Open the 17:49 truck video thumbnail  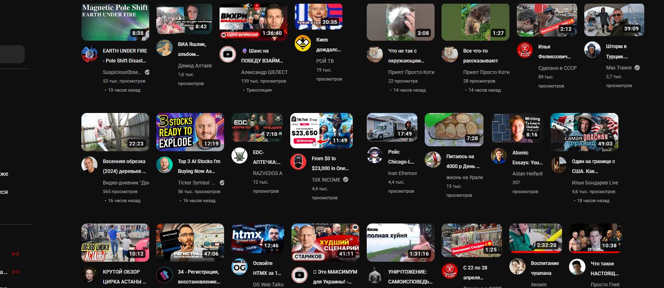[392, 127]
